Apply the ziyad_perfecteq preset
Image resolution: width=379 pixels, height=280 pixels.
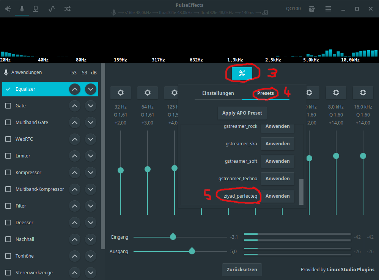tap(277, 196)
